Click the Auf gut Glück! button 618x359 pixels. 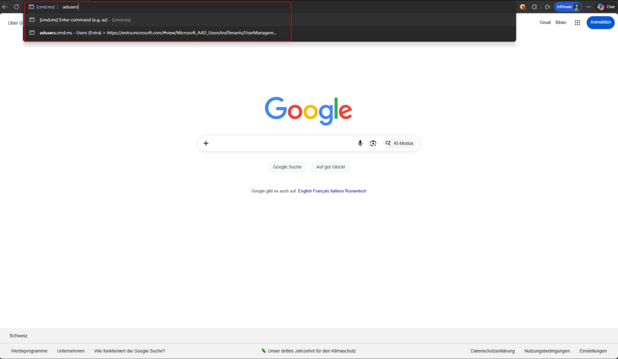click(x=330, y=167)
